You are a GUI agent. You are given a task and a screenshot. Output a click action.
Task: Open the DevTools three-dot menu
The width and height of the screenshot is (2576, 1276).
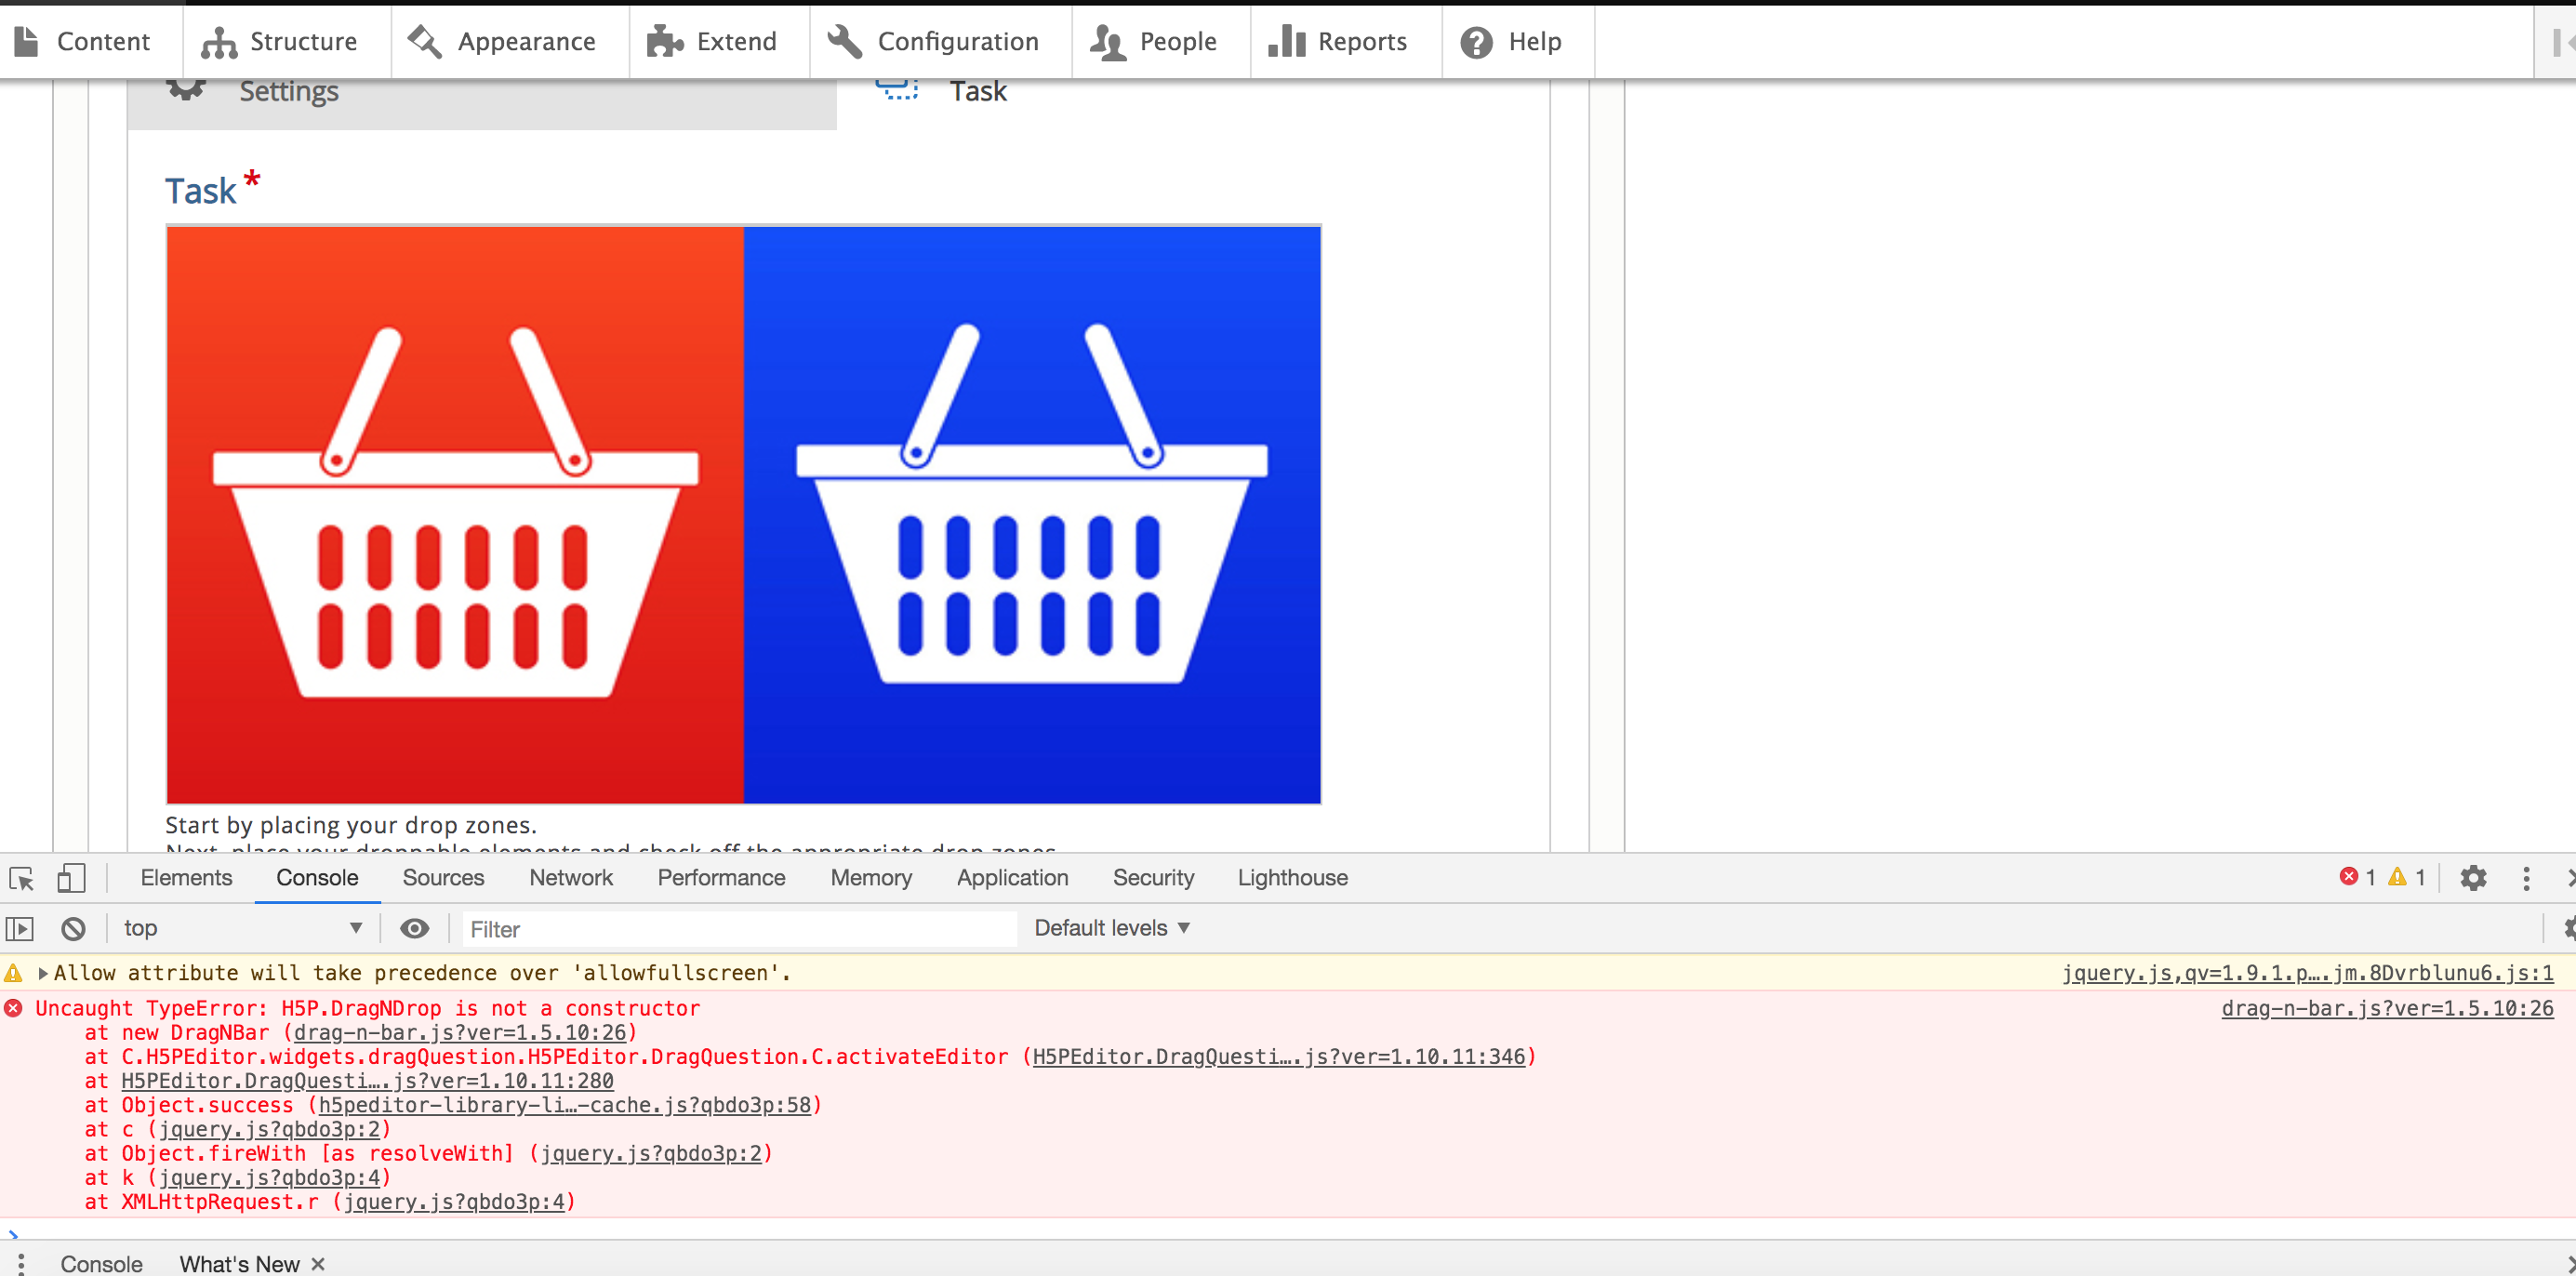point(2526,878)
